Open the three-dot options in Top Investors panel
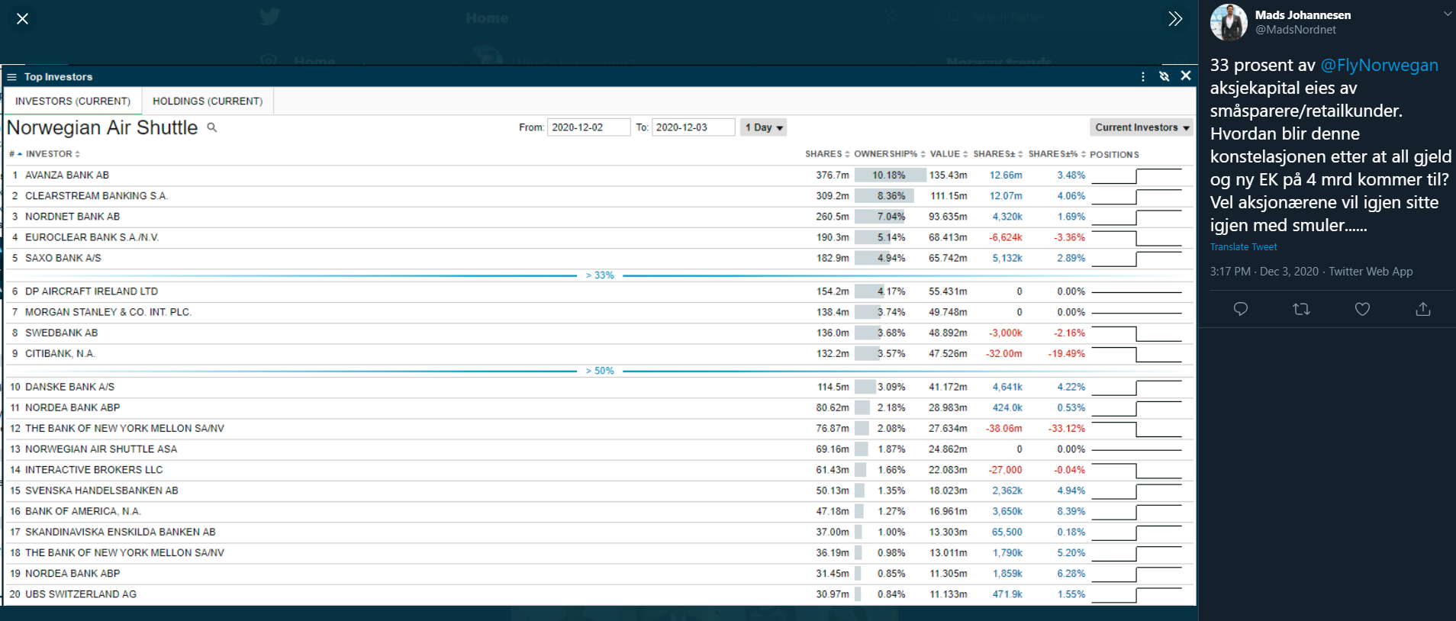Image resolution: width=1456 pixels, height=621 pixels. (x=1142, y=76)
